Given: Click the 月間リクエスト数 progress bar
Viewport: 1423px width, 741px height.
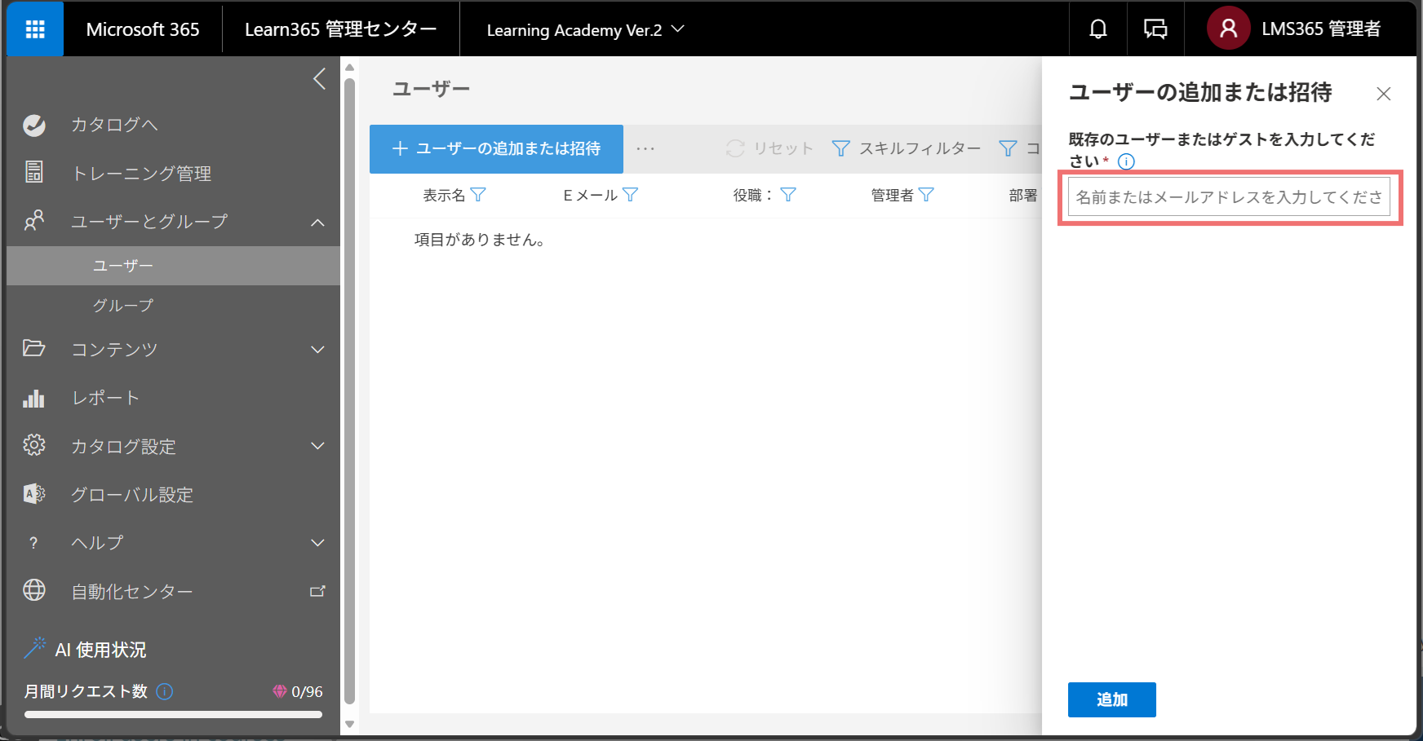Looking at the screenshot, I should click(x=173, y=715).
